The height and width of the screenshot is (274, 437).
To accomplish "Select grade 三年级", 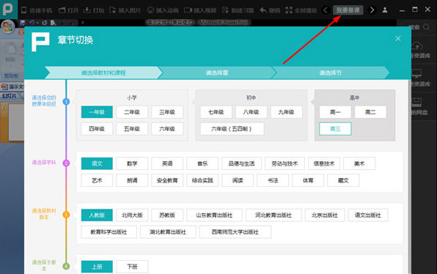I will 167,112.
